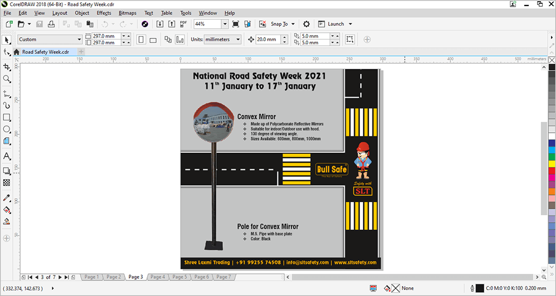556x296 pixels.
Task: Add a new document tab plus
Action: (x=81, y=52)
